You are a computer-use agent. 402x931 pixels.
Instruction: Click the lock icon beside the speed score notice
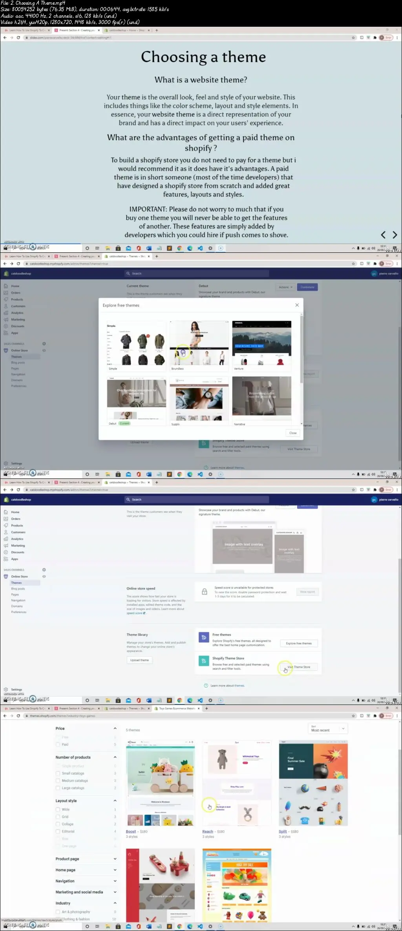[205, 591]
